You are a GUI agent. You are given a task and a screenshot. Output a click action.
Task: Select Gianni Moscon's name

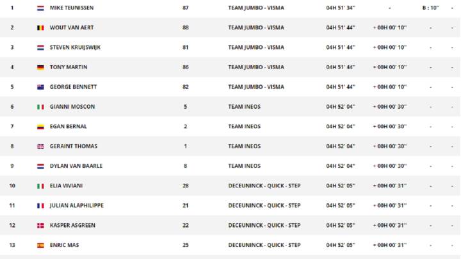72,107
